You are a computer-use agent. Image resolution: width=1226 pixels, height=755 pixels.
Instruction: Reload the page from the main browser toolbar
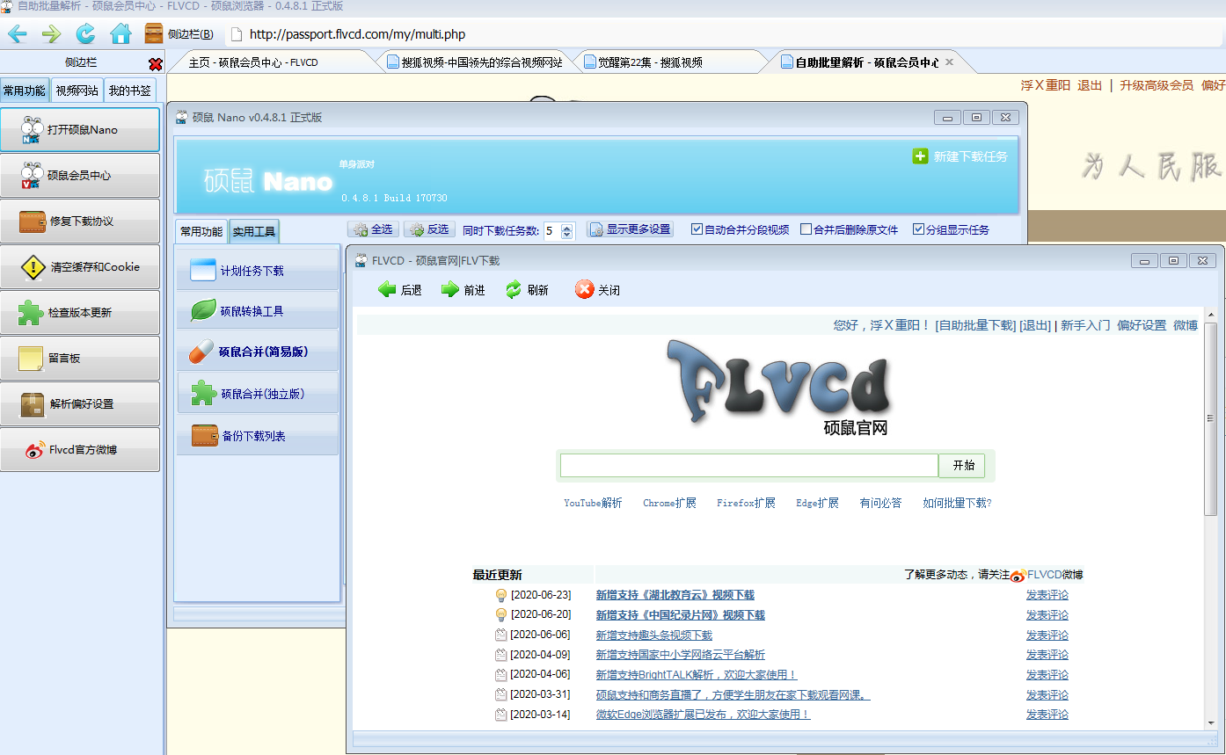[x=85, y=34]
